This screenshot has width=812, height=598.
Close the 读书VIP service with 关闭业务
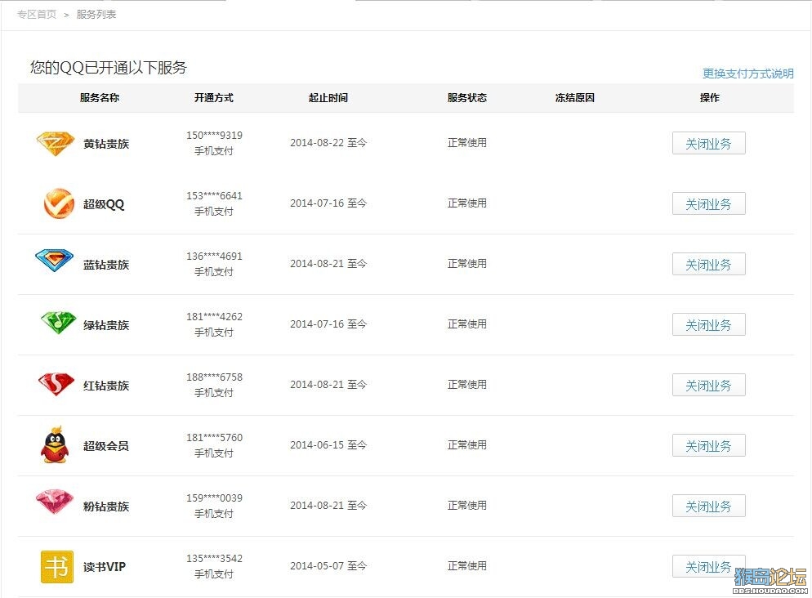pos(708,566)
